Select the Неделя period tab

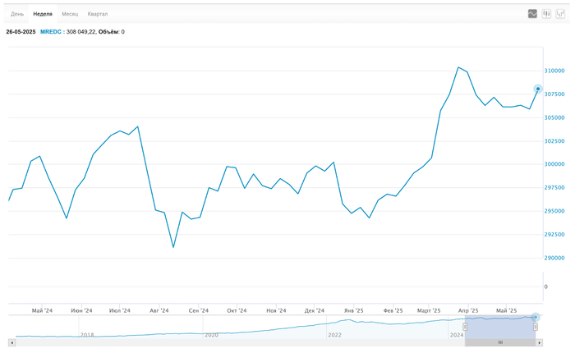coord(43,14)
